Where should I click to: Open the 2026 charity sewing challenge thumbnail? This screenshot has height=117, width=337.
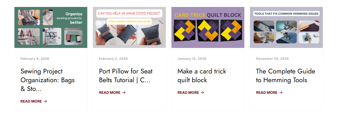[x=129, y=27]
